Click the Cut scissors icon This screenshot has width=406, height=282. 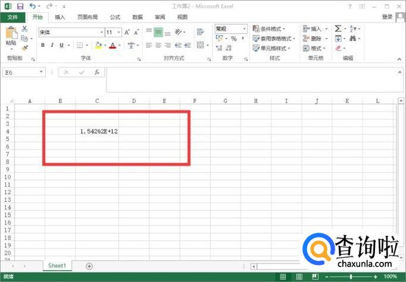[x=25, y=28]
